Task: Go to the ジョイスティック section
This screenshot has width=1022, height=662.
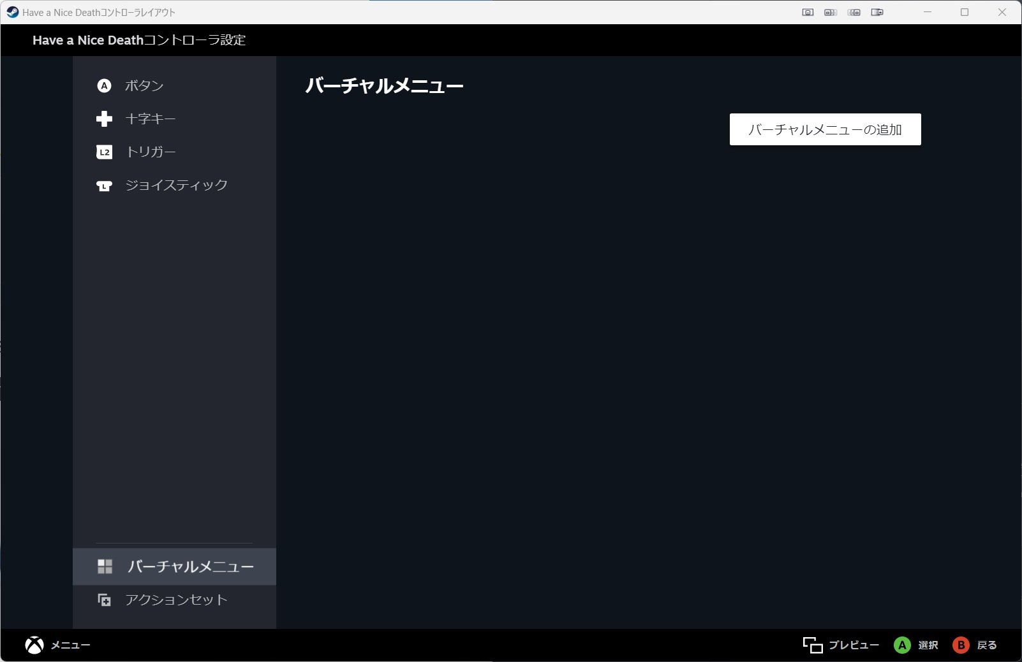Action: pyautogui.click(x=174, y=185)
